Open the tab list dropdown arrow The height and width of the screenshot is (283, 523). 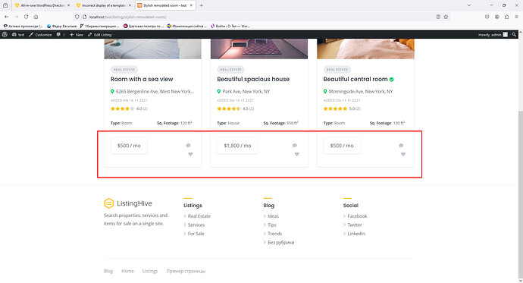(x=469, y=5)
